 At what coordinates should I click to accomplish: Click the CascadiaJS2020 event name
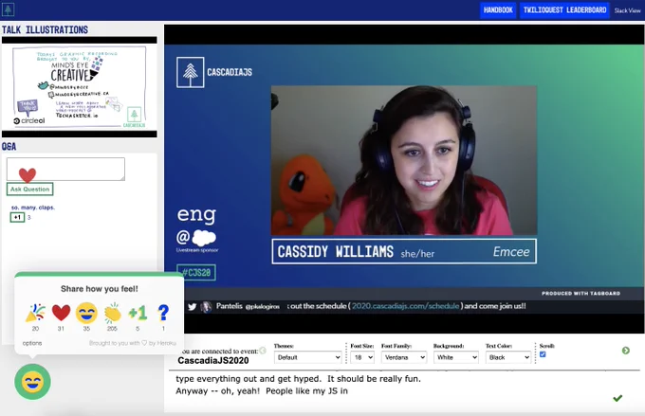(x=213, y=360)
